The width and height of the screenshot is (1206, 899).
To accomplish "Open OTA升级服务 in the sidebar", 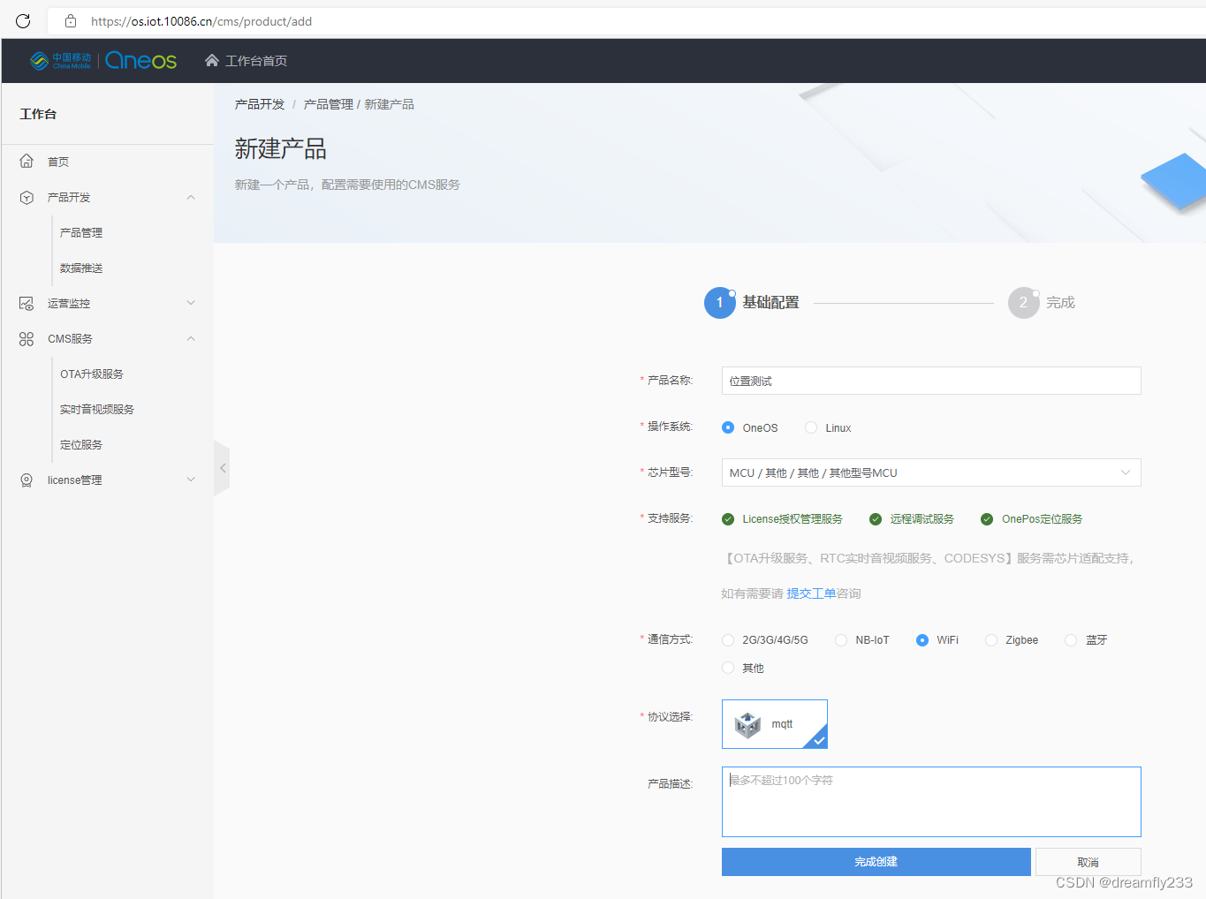I will 92,374.
